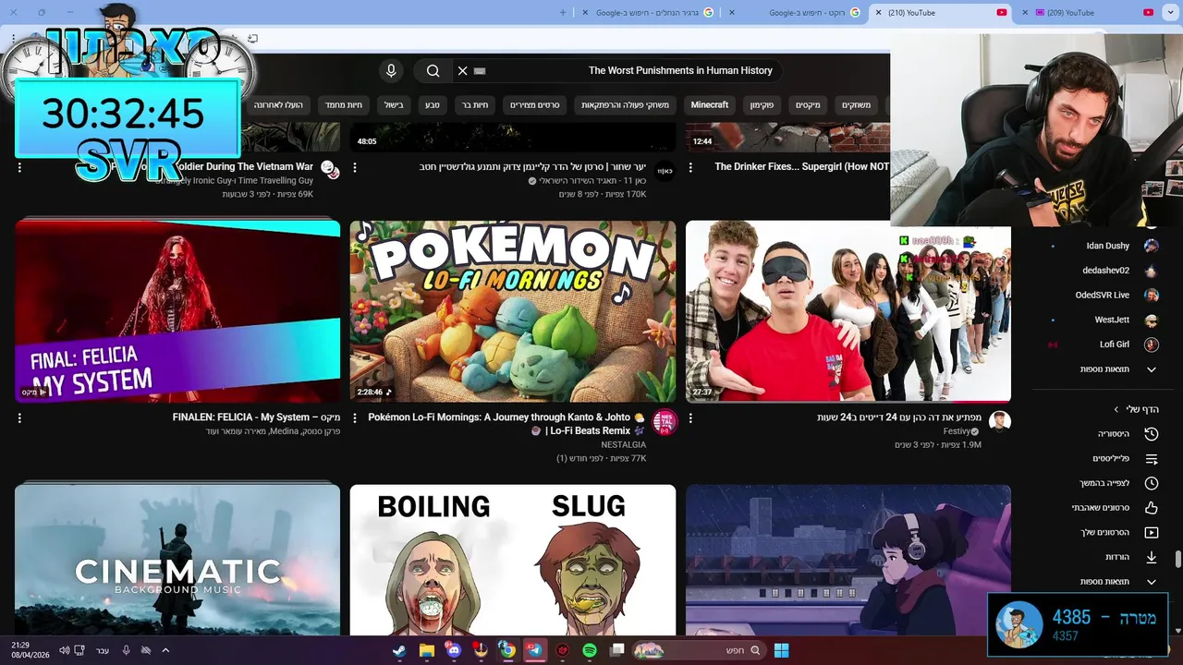The image size is (1183, 665).
Task: Select the פוקימון filter chip
Action: [x=762, y=104]
